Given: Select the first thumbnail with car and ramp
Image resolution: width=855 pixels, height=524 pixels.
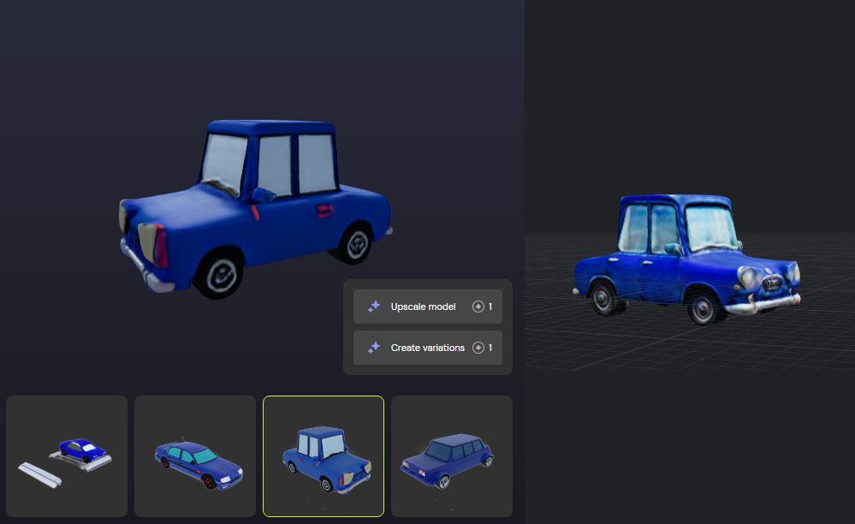Looking at the screenshot, I should 66,456.
